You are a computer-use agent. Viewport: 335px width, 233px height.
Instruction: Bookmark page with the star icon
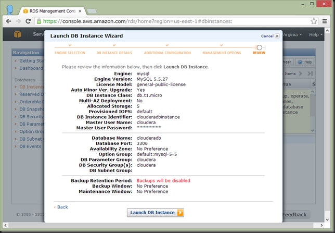(314, 21)
